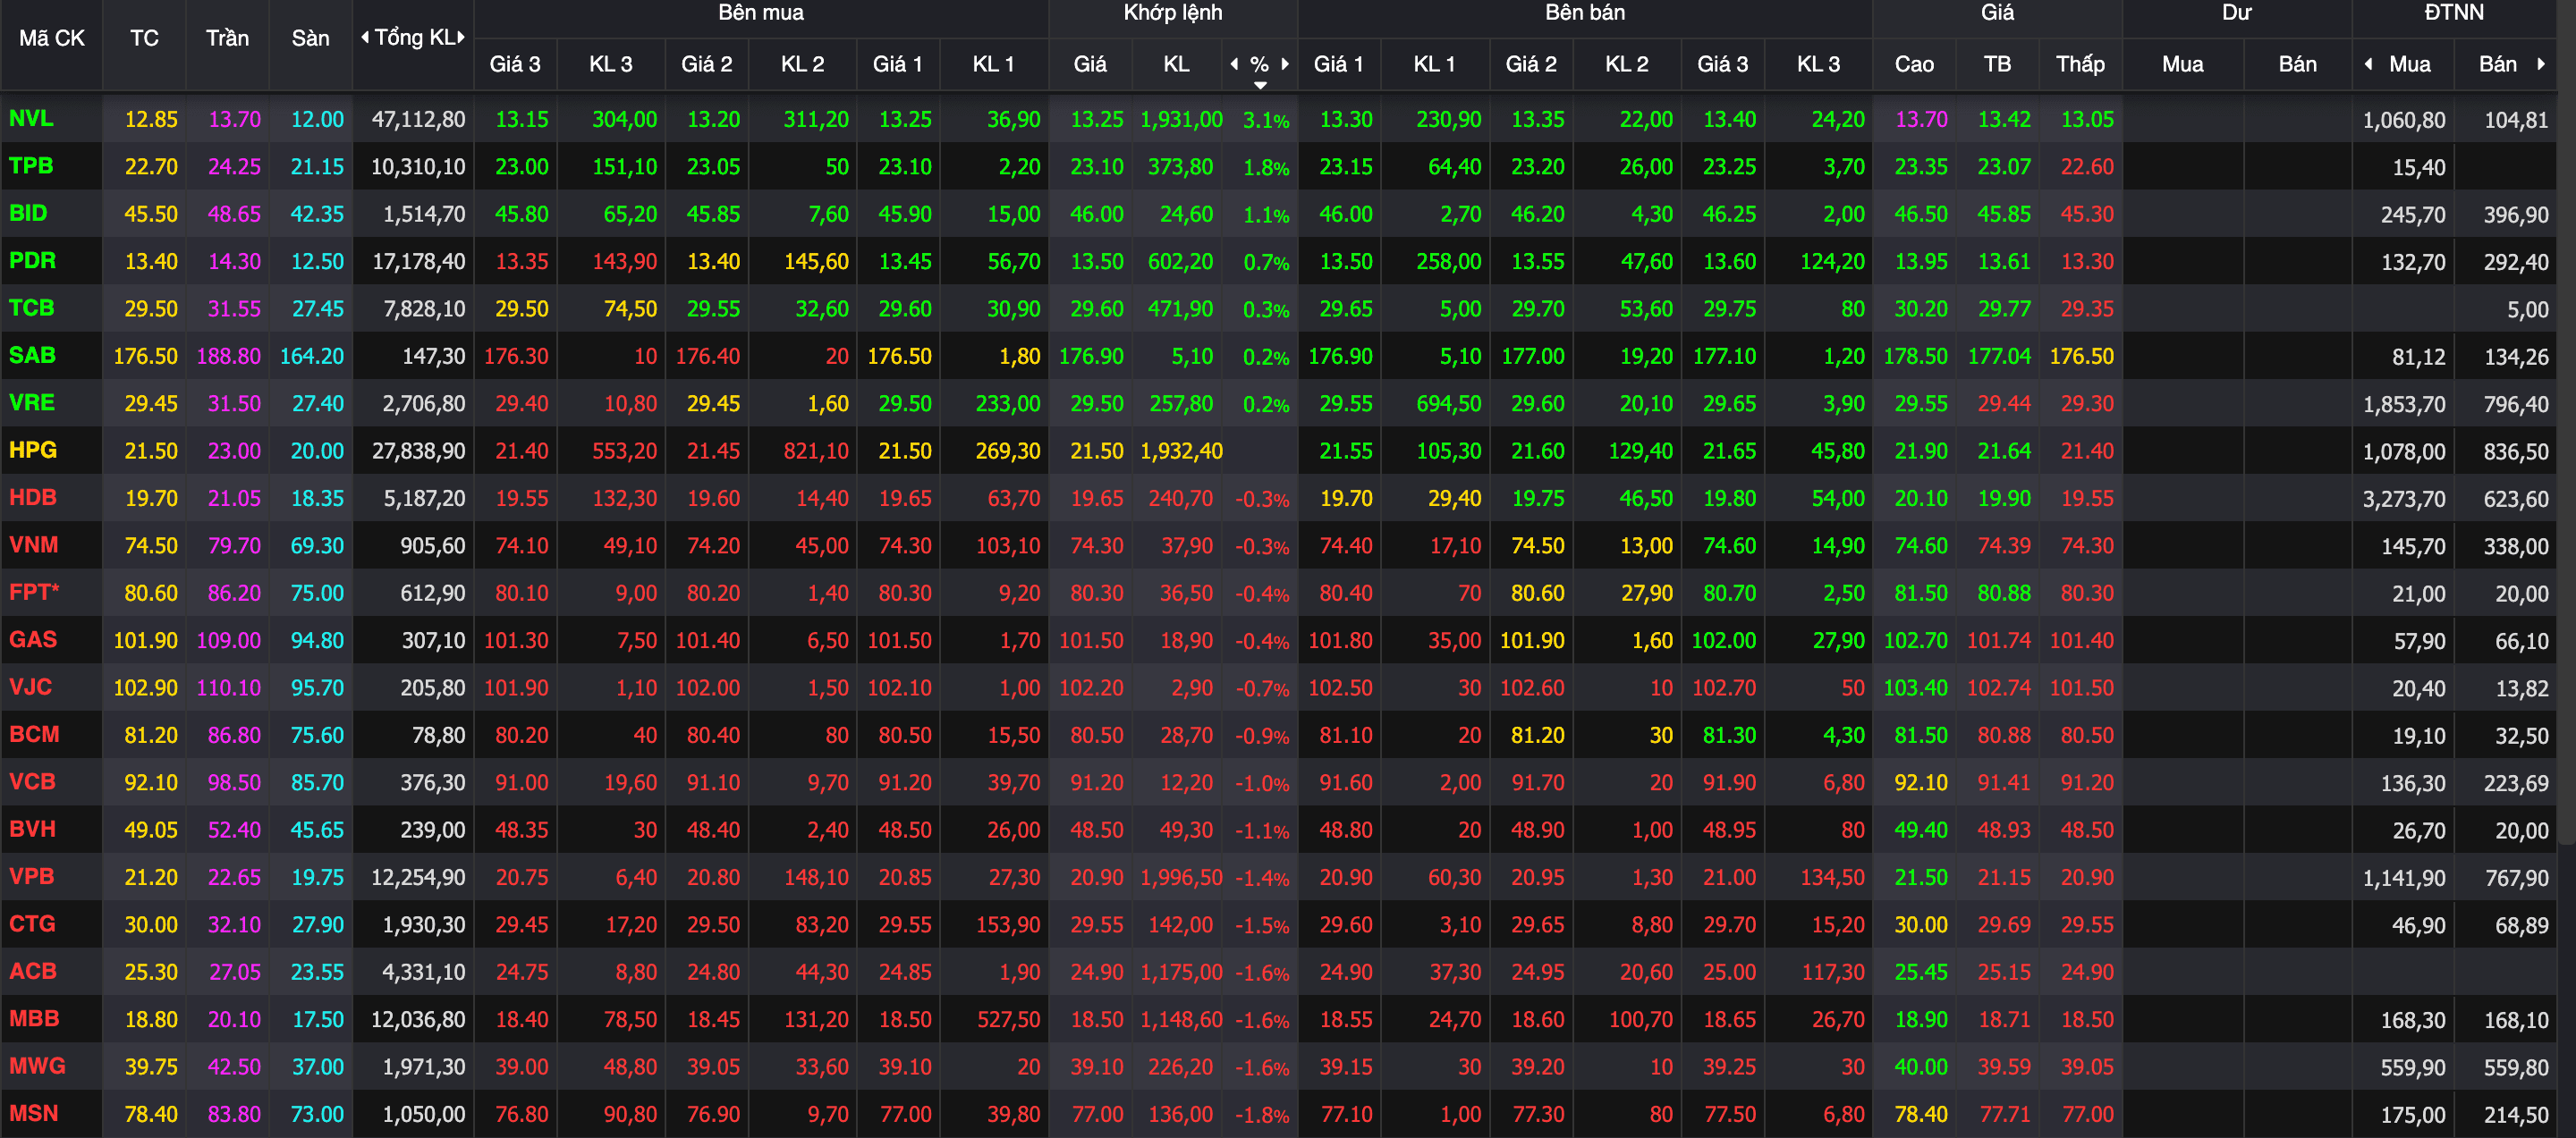Screen dimensions: 2576x1138
Task: Open VRE stock ticker
Action: [31, 402]
